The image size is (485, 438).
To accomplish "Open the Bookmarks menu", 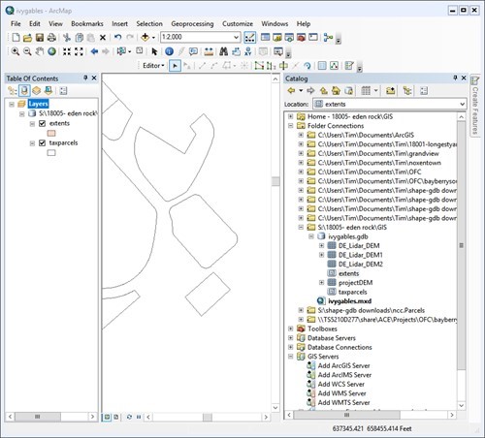I will [x=87, y=23].
